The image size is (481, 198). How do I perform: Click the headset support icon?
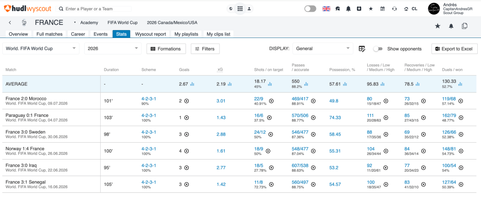pos(394,9)
